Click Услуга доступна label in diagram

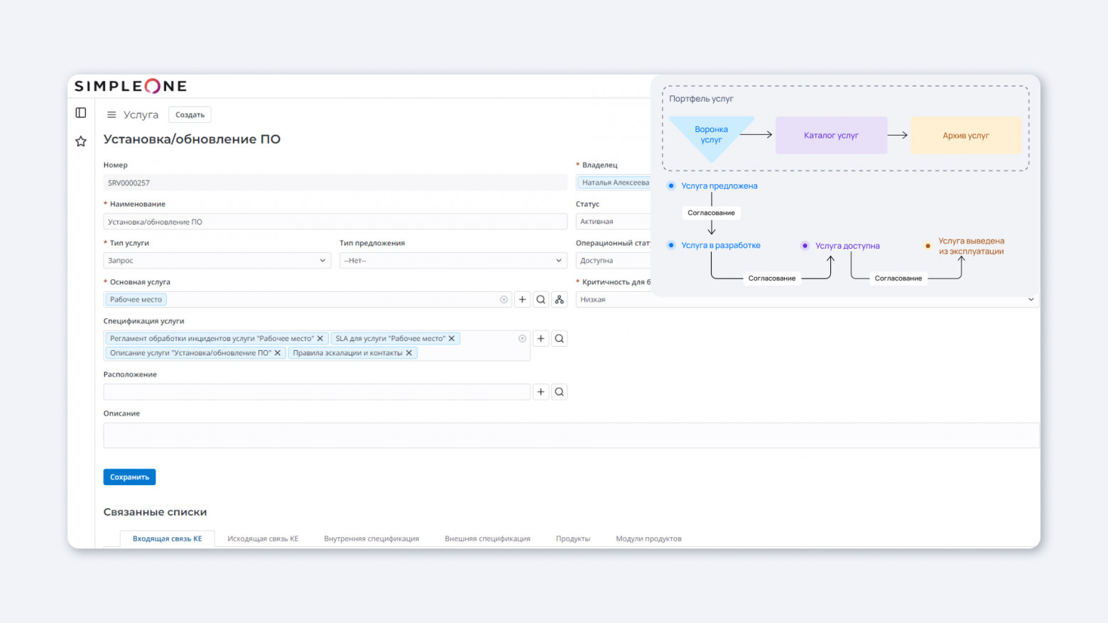pyautogui.click(x=847, y=246)
